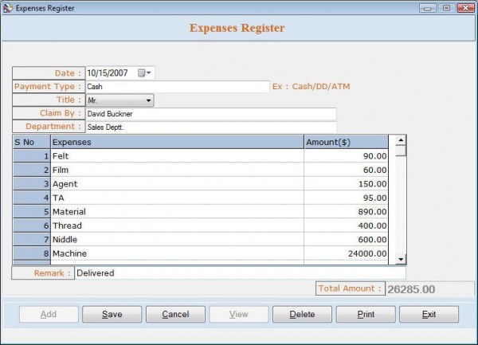
Task: Select row header number 8
Action: point(32,253)
